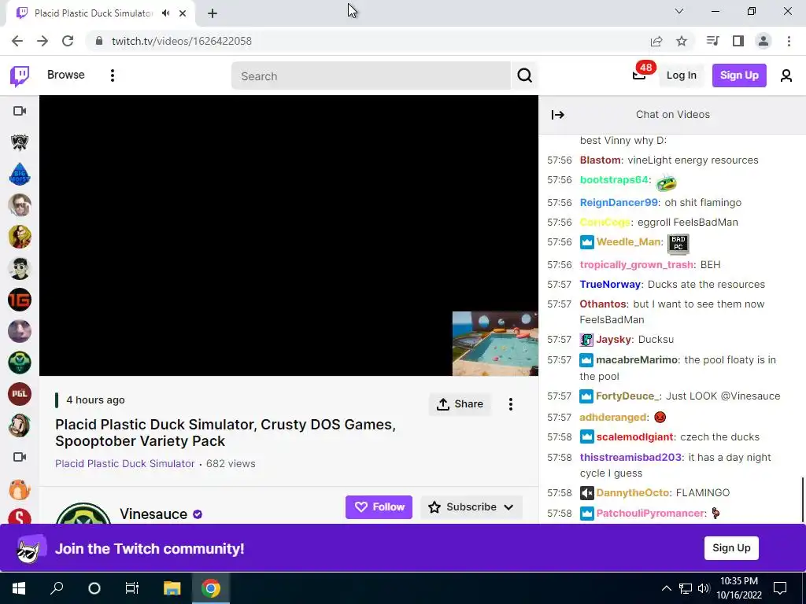This screenshot has height=604, width=806.
Task: Click the chat scrollbar
Action: 802,499
